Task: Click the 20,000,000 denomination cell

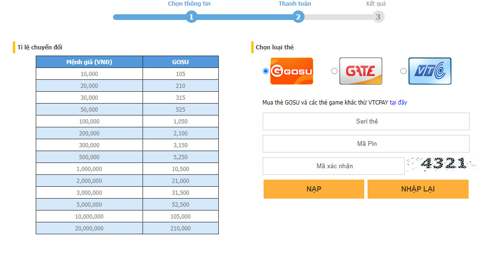Action: tap(89, 228)
